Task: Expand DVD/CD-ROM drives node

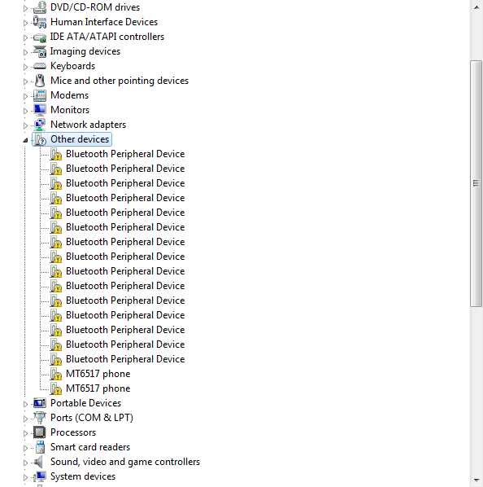Action: coord(25,8)
